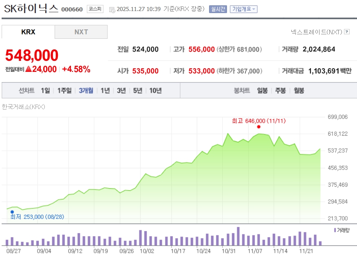Switch to the KRX tab

click(28, 32)
